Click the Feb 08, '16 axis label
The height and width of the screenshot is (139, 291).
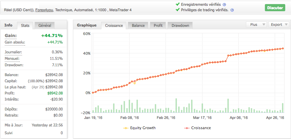(130, 118)
